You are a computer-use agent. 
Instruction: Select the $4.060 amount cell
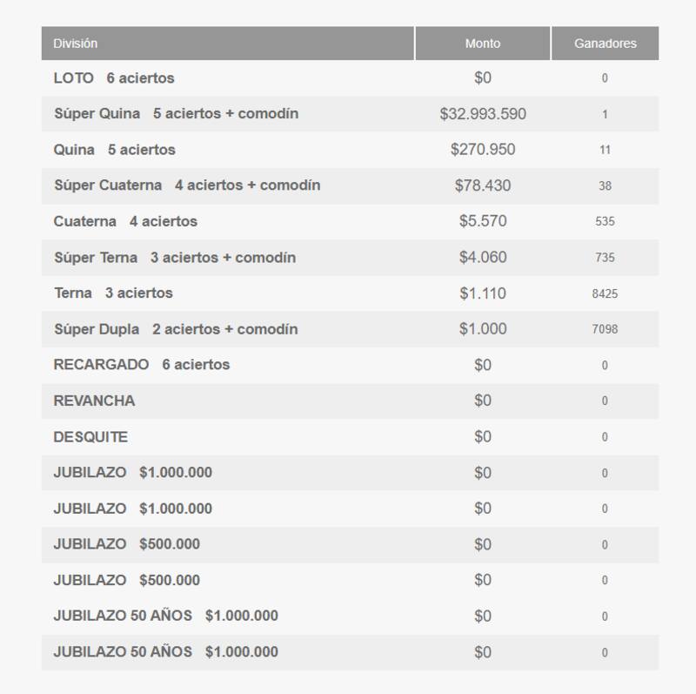483,258
